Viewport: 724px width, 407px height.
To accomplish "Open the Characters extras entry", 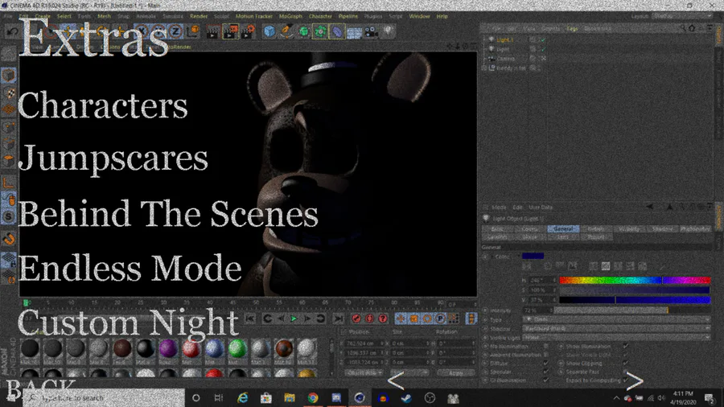I will click(x=102, y=105).
